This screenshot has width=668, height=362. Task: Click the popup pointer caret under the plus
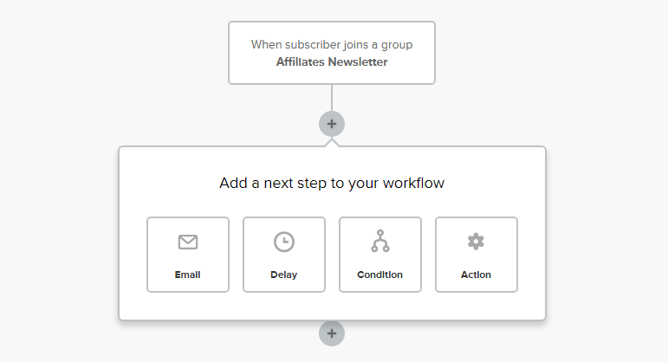click(x=332, y=143)
